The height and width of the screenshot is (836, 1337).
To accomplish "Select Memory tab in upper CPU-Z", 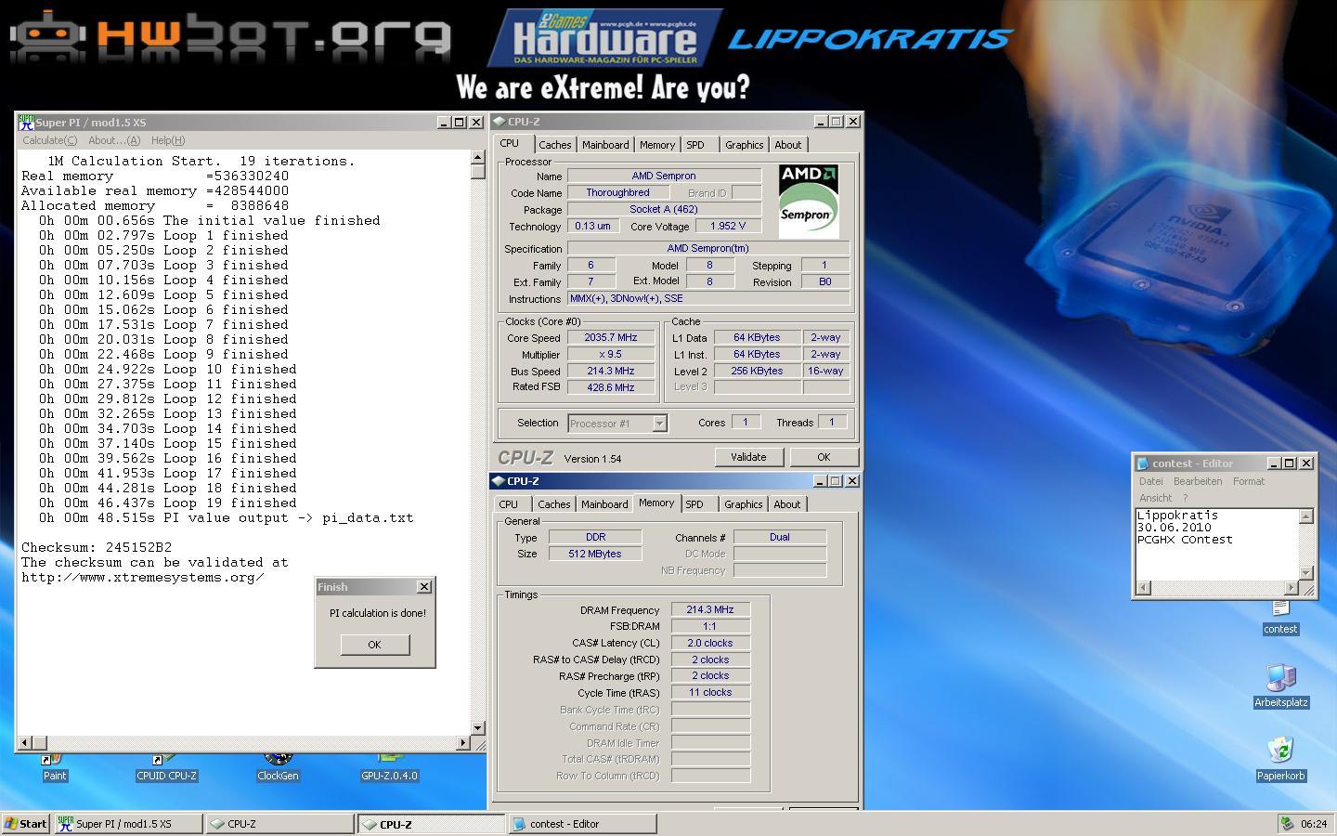I will point(656,145).
